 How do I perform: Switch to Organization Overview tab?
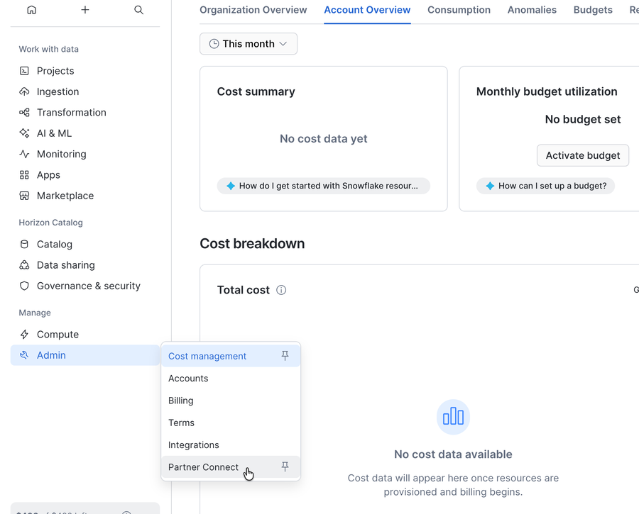[x=253, y=10]
